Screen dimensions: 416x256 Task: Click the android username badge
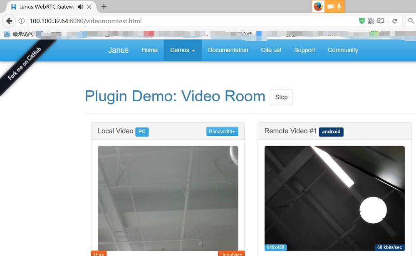coord(331,132)
